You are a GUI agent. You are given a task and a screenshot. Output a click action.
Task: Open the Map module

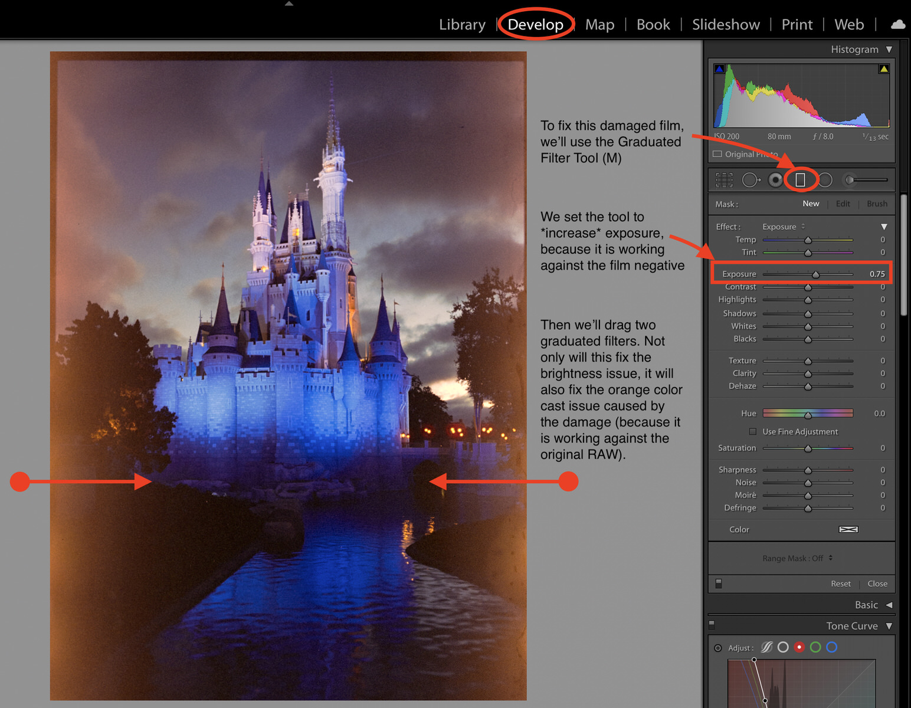(x=600, y=24)
